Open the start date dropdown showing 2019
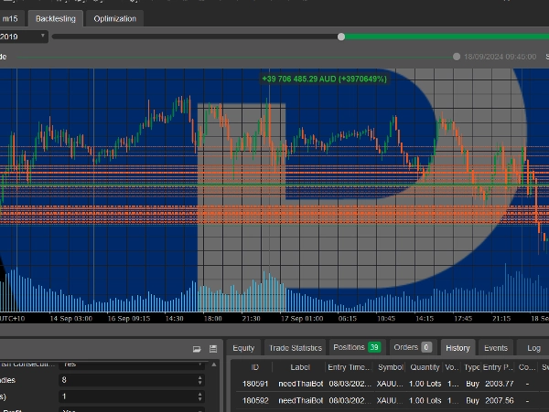This screenshot has height=412, width=549. [x=42, y=37]
